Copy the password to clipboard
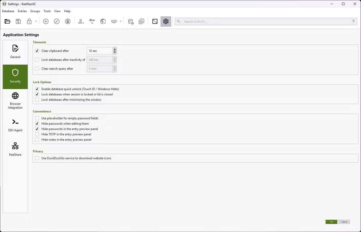 92,21
